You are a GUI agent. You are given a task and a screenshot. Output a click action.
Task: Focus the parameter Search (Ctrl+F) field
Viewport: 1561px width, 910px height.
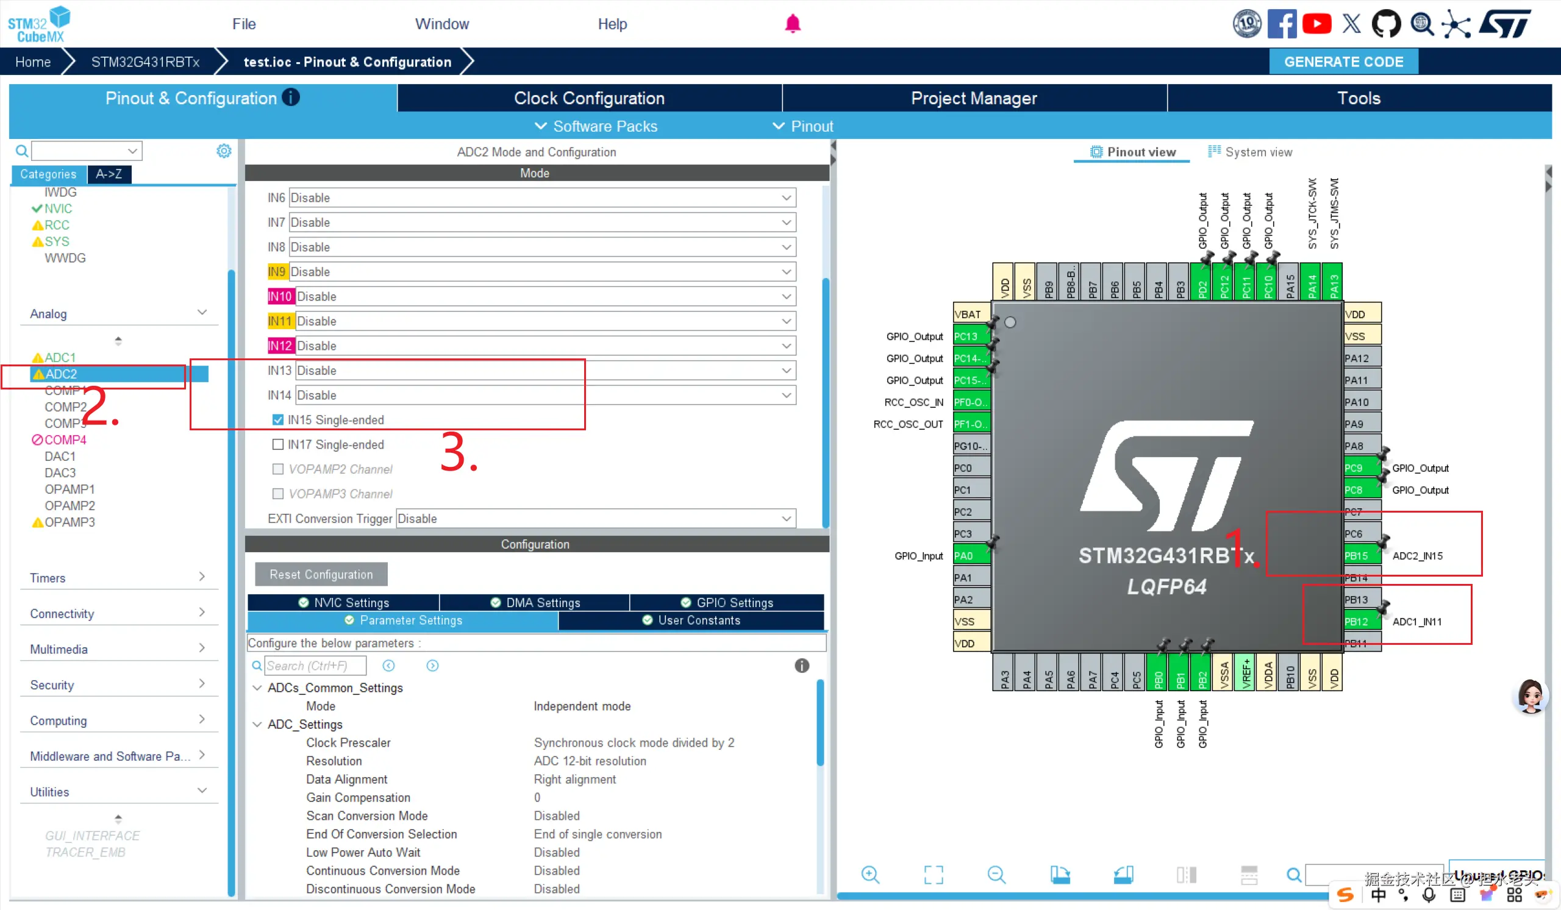coord(315,666)
